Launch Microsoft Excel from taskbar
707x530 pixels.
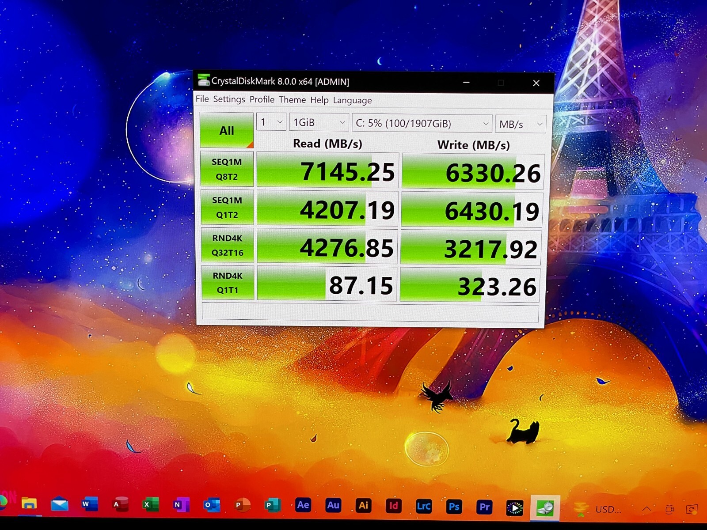click(151, 504)
